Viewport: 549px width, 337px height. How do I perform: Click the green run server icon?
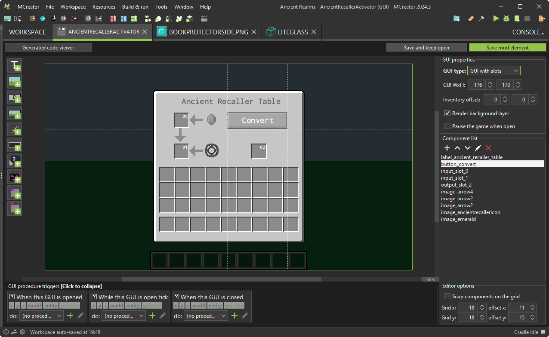click(516, 18)
